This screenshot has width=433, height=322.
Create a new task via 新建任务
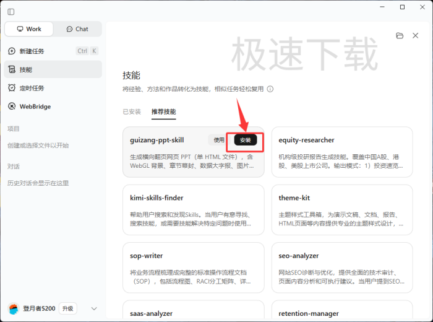(x=53, y=51)
